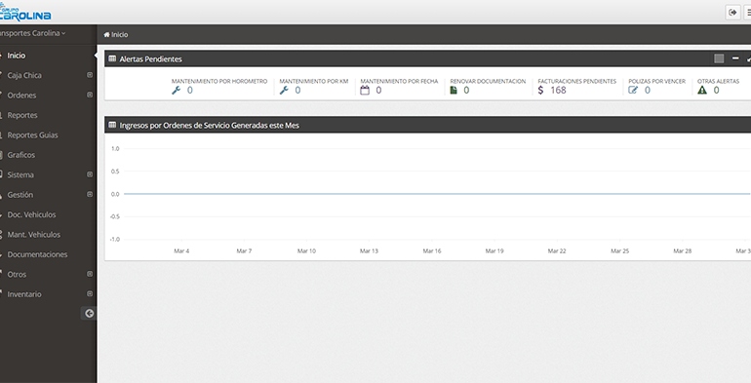Click the Inicio breadcrumb link
The height and width of the screenshot is (383, 751).
(120, 34)
